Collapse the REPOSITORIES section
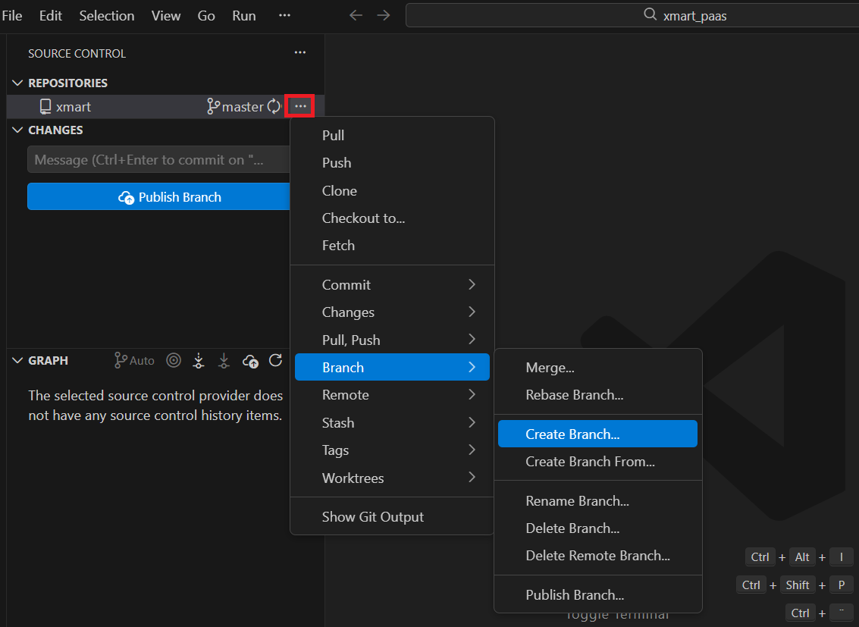The width and height of the screenshot is (859, 627). [x=17, y=83]
